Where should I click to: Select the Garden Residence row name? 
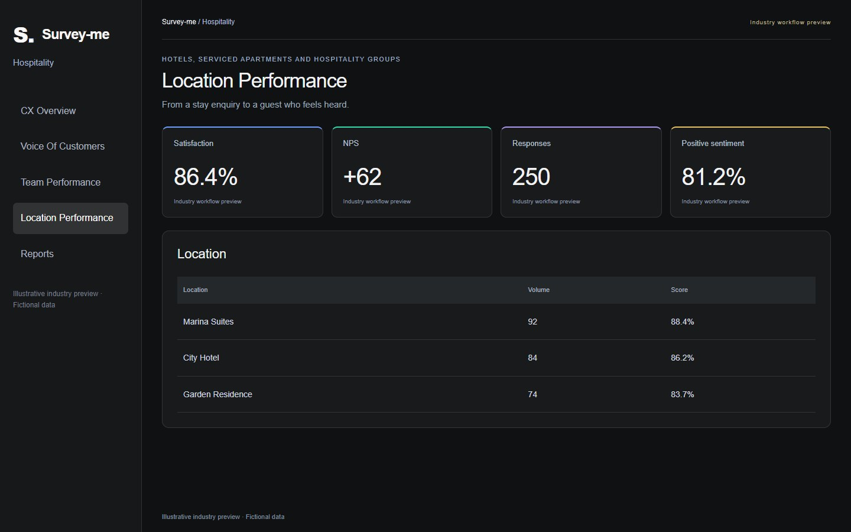click(217, 395)
